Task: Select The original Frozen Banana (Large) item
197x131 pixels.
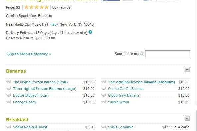Action: click(x=45, y=89)
